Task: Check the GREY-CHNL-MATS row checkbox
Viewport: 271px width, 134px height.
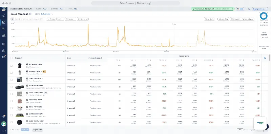Action: [12, 94]
